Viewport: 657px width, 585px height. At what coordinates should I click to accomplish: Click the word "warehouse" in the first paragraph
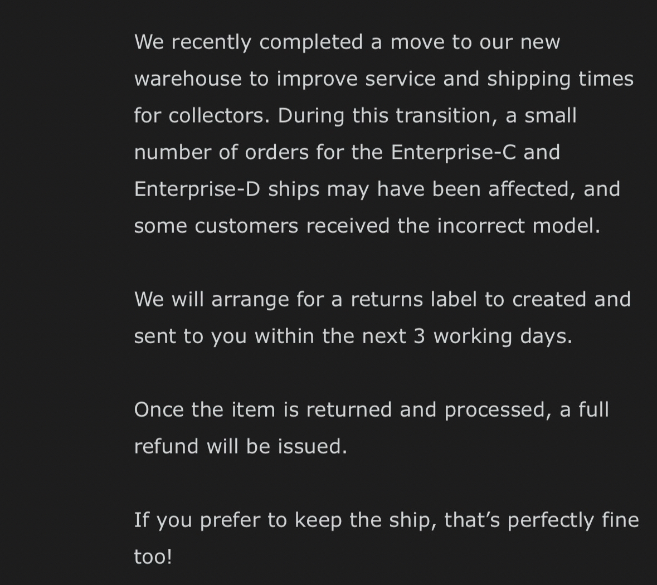coord(188,79)
